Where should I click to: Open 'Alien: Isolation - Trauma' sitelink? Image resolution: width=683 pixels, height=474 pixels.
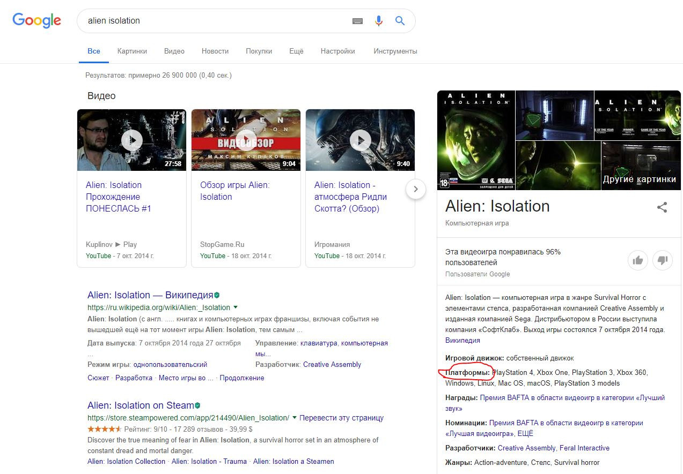[209, 461]
